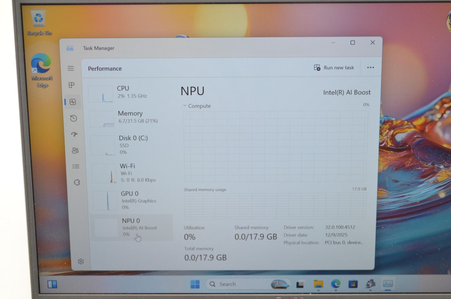The width and height of the screenshot is (451, 299).
Task: Open the Startup apps page icon
Action: click(74, 134)
